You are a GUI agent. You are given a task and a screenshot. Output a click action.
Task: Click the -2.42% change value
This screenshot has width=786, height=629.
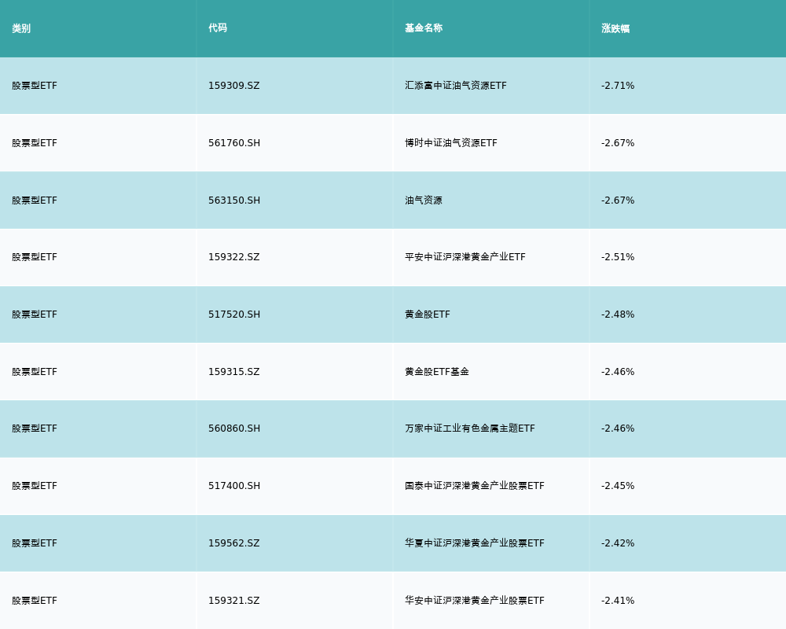tap(618, 543)
